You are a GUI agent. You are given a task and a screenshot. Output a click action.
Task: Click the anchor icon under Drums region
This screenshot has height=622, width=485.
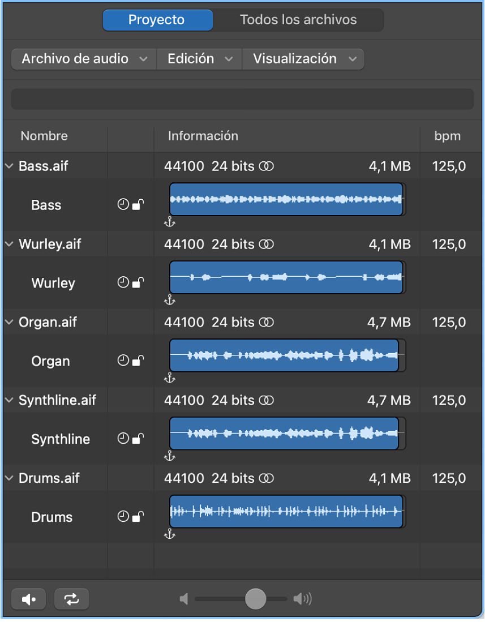169,534
